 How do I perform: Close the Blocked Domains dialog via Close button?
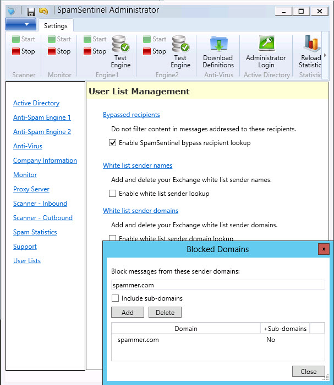309,372
